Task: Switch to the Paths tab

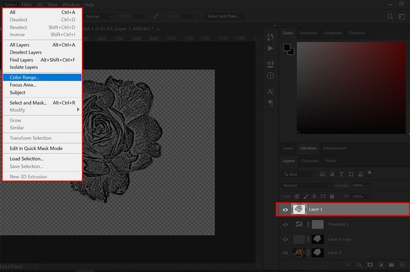Action: tap(330, 161)
